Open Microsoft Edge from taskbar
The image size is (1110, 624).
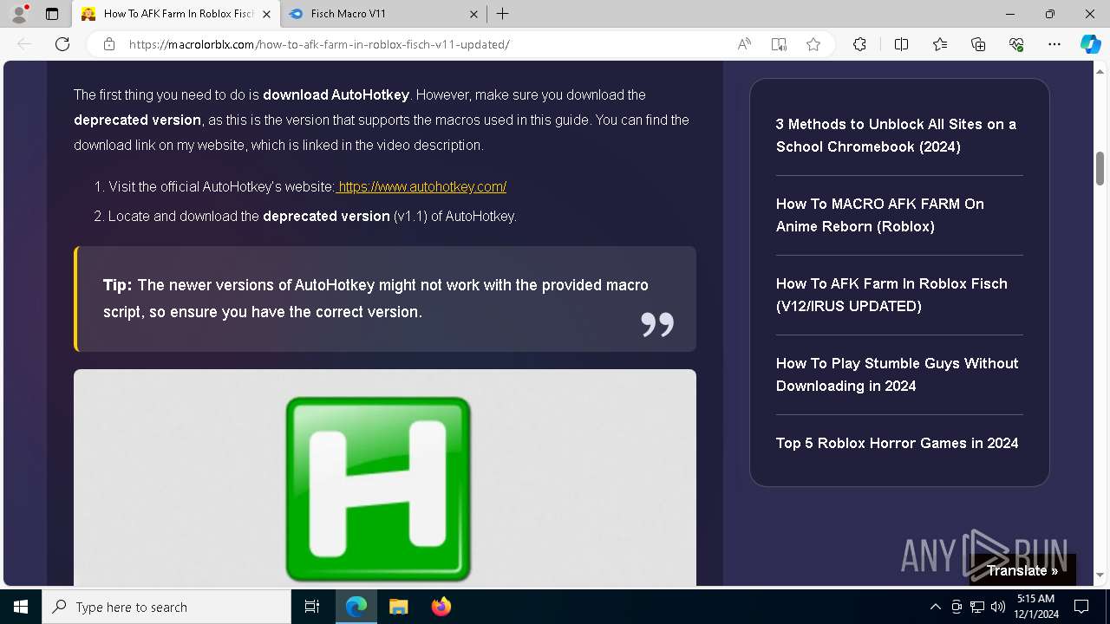[x=356, y=607]
